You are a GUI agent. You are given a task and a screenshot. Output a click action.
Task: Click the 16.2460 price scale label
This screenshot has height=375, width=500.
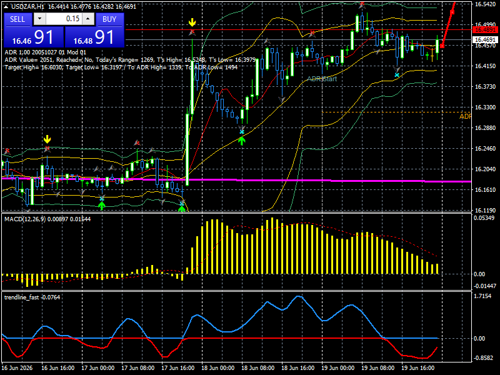coord(485,148)
